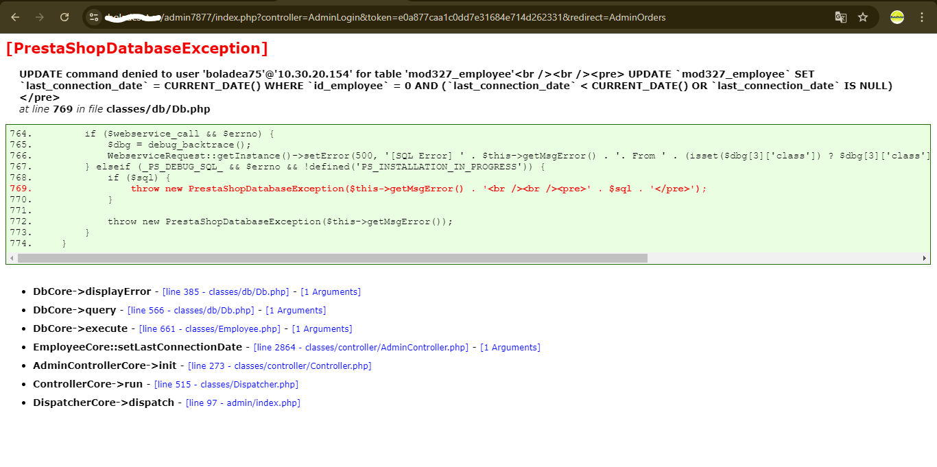Open line 97 admin/index.php link
This screenshot has width=937, height=467.
coord(243,403)
